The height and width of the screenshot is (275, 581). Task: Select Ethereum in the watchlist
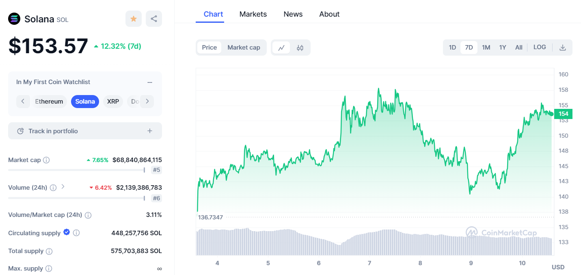[x=49, y=101]
